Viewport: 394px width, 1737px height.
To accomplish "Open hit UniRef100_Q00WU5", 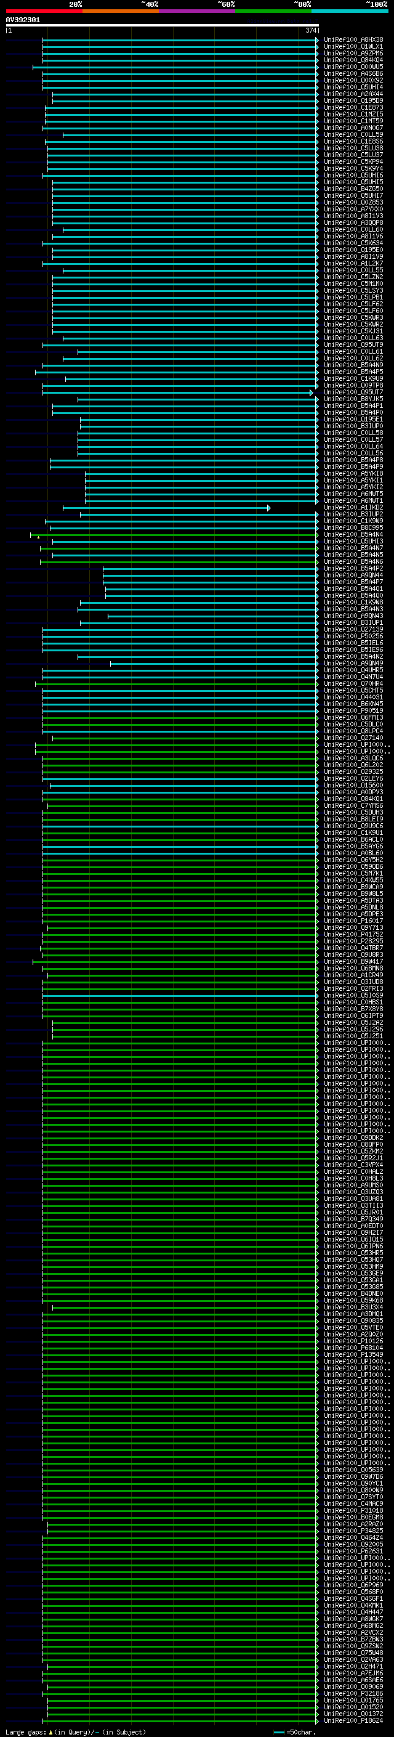I will coord(353,67).
